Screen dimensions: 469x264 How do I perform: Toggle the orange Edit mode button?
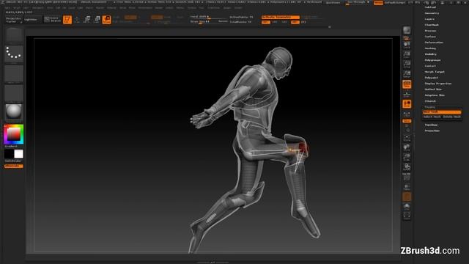(x=67, y=20)
